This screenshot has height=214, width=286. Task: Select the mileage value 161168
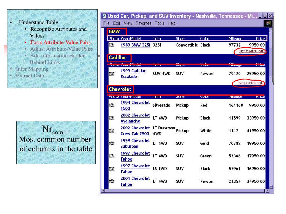[236, 105]
